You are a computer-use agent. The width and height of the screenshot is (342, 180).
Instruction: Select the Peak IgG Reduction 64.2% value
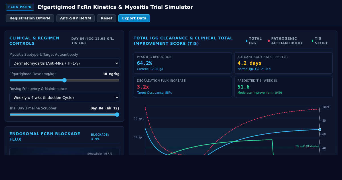[x=144, y=63]
